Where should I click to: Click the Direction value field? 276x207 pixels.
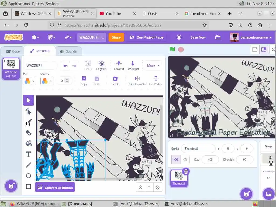(245, 160)
